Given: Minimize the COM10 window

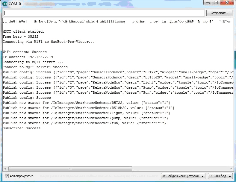Looking at the screenshot, I should (x=208, y=3).
